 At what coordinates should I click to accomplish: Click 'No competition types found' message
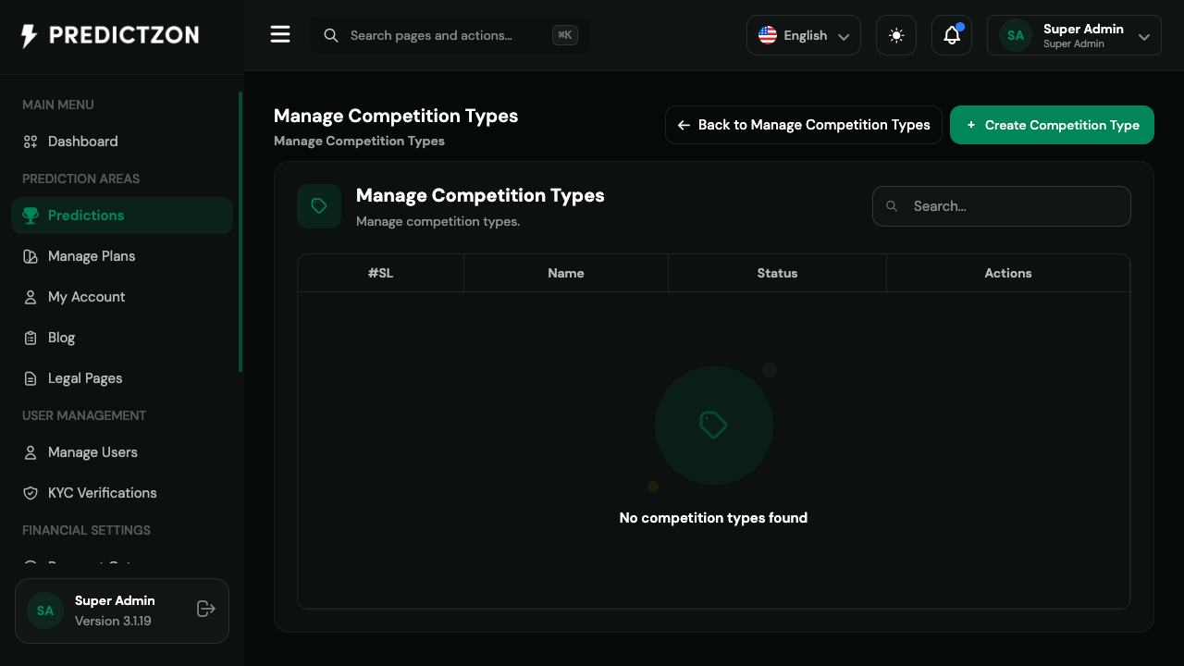(713, 518)
